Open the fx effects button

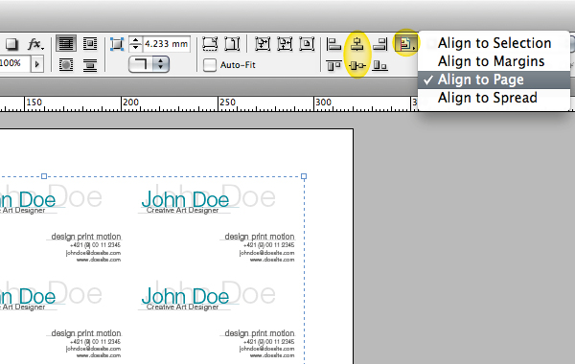click(x=35, y=44)
